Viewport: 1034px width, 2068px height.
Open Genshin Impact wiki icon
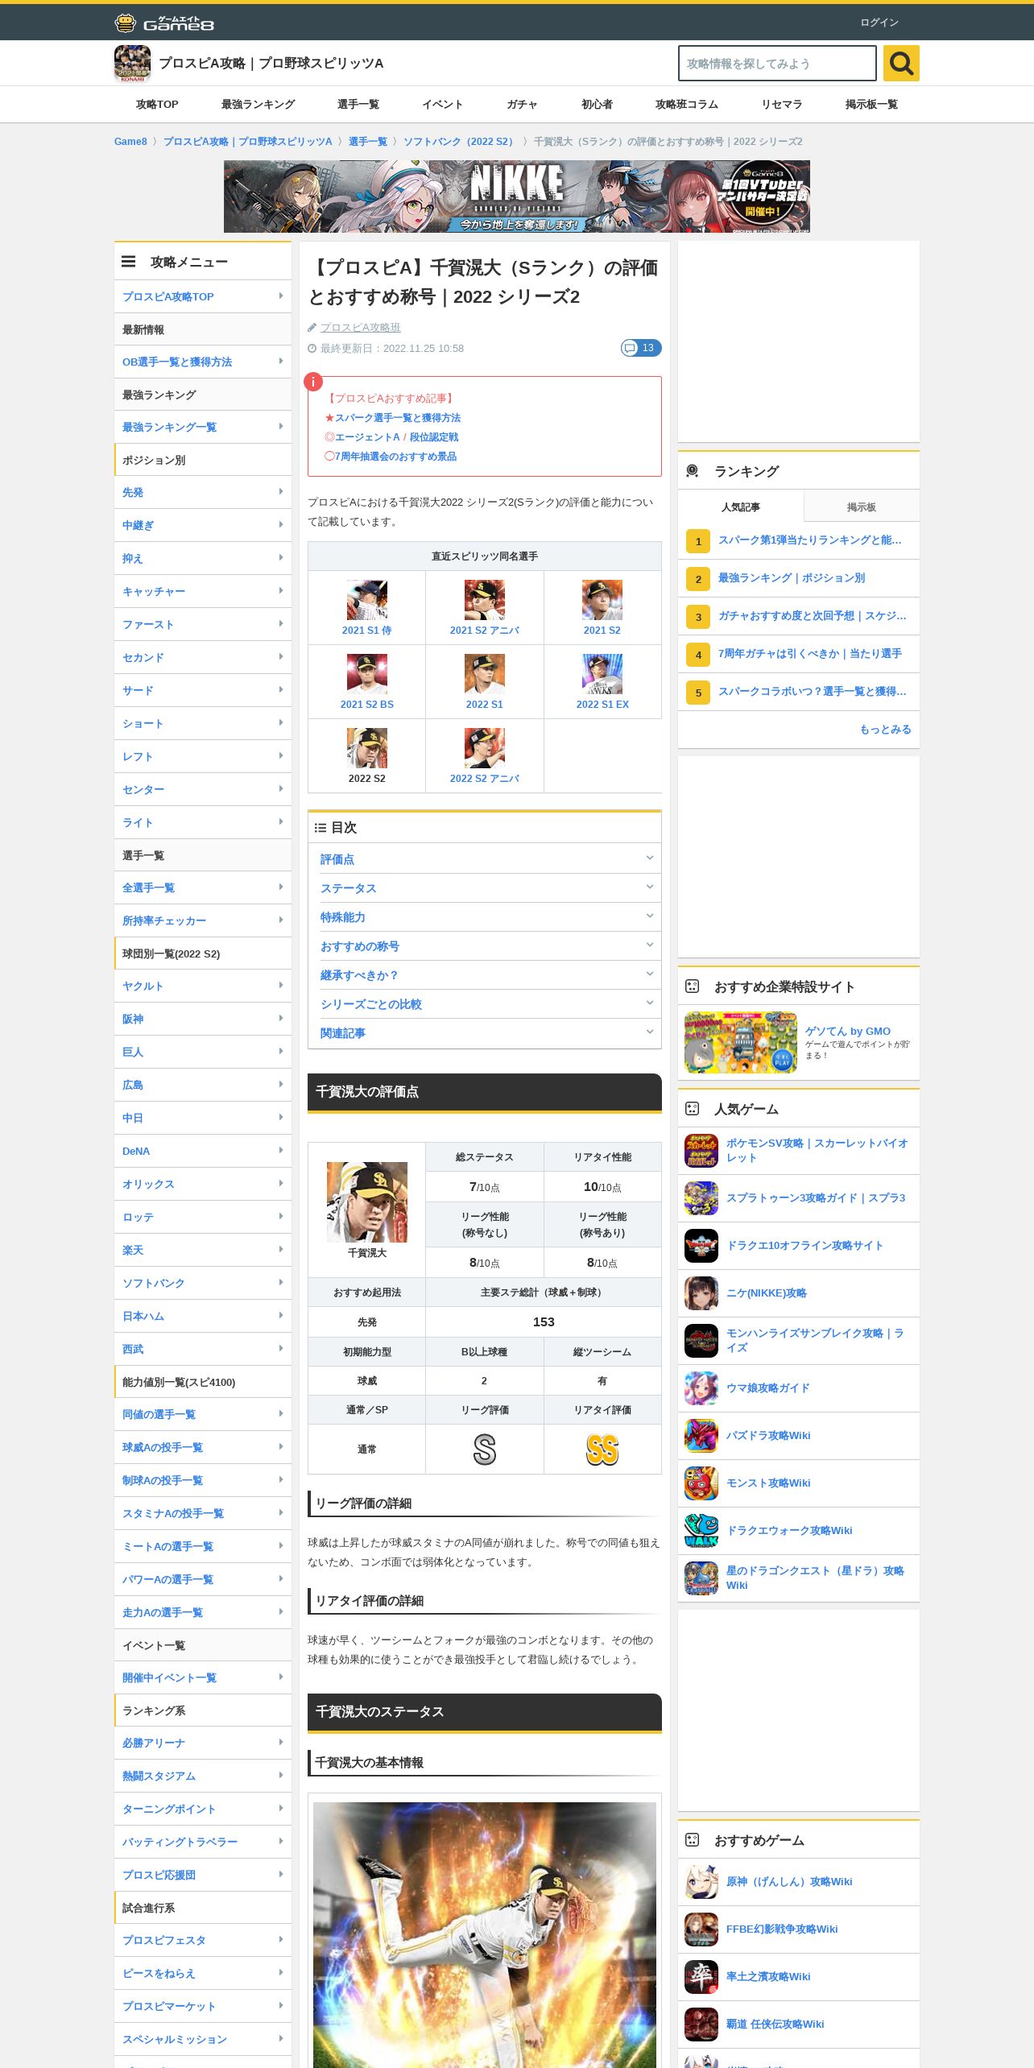pyautogui.click(x=701, y=1882)
